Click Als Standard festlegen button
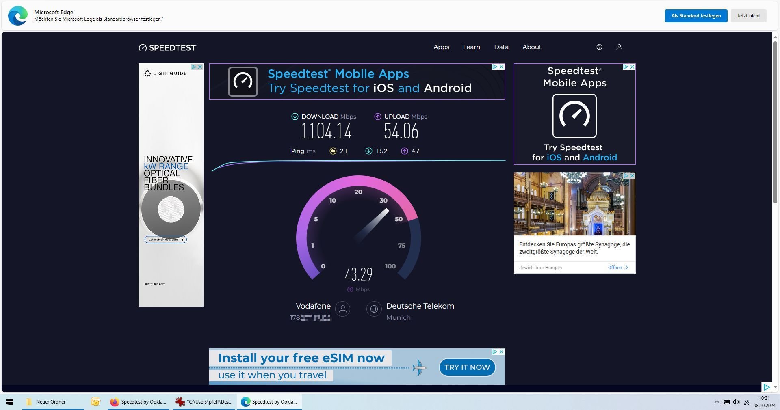Viewport: 780px width, 410px height. [x=696, y=16]
